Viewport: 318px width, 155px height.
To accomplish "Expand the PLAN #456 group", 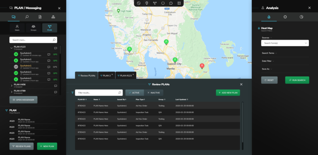I will [x=11, y=86].
